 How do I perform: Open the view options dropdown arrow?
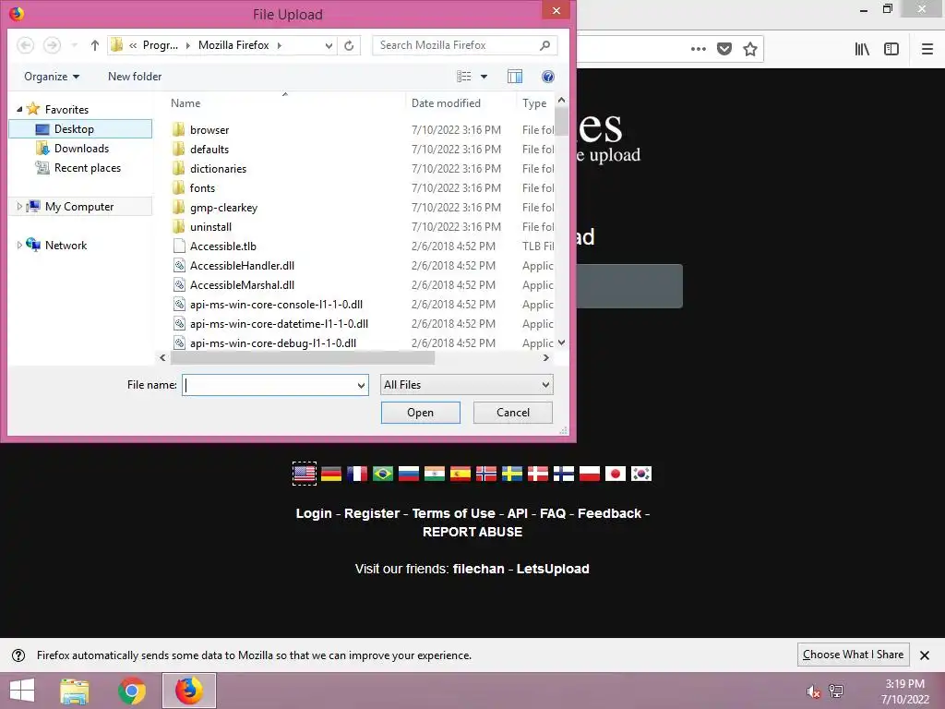pos(484,77)
